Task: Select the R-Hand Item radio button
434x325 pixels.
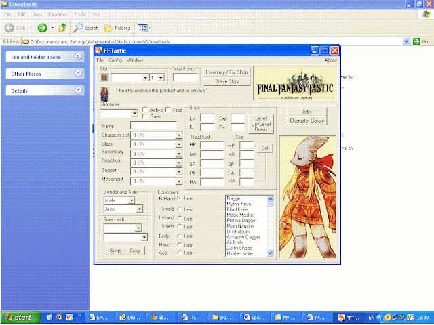Action: tap(180, 198)
